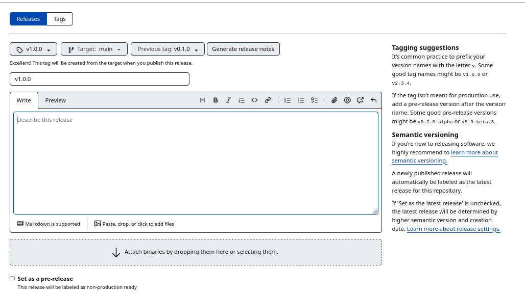Screen dimensions: 525x294
Task: Insert a task list
Action: click(314, 100)
